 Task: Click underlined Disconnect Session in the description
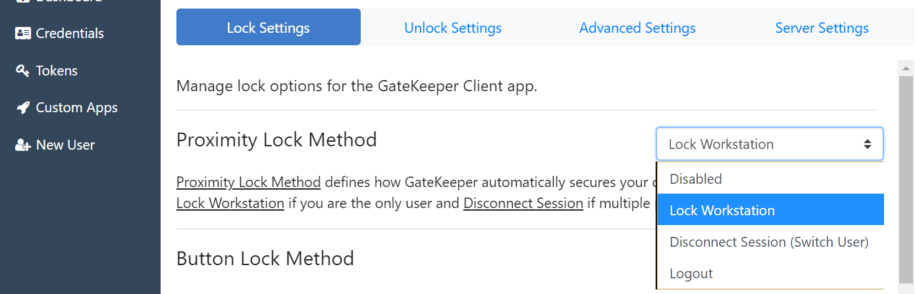click(x=523, y=203)
